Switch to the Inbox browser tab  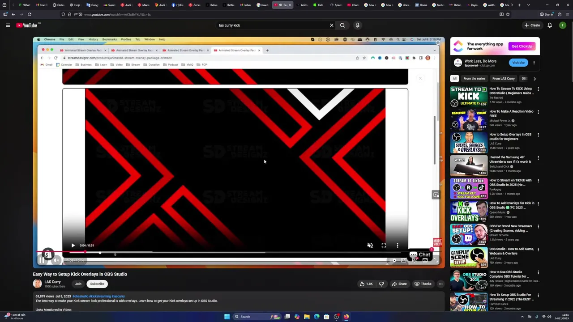(245, 5)
